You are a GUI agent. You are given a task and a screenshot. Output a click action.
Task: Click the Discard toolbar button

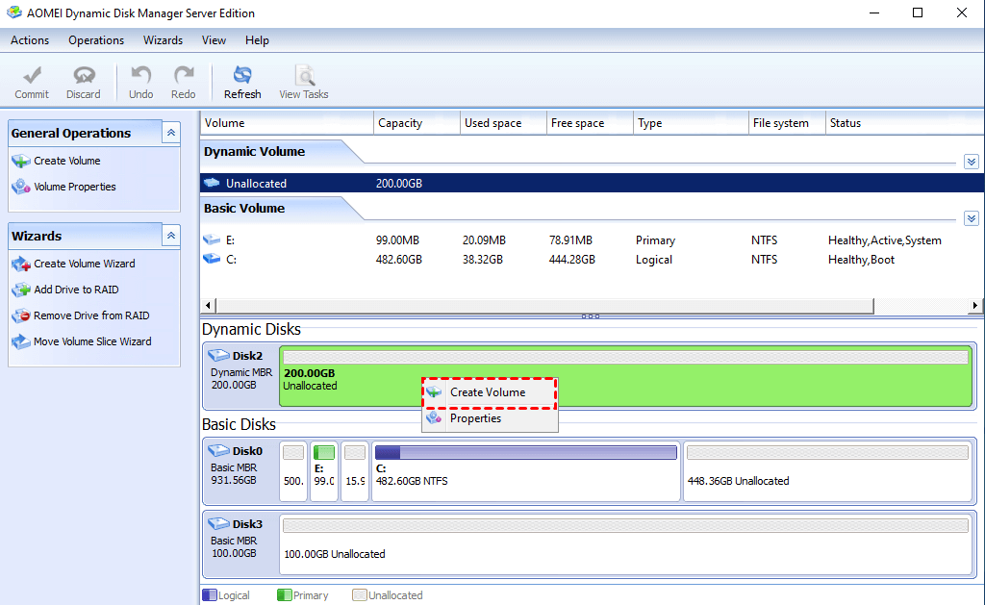point(84,83)
